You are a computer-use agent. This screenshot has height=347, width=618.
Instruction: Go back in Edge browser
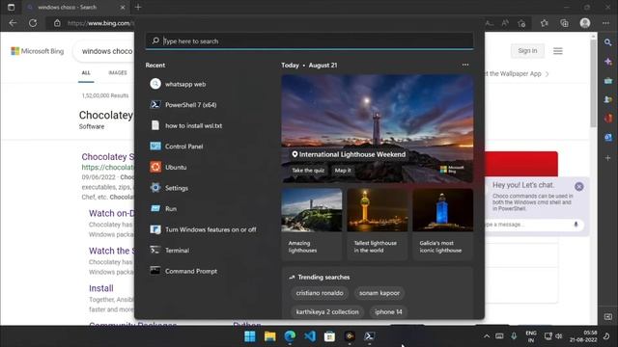(13, 23)
